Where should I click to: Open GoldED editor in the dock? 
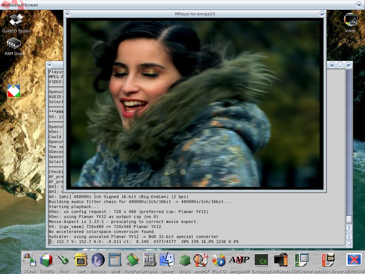(x=46, y=260)
